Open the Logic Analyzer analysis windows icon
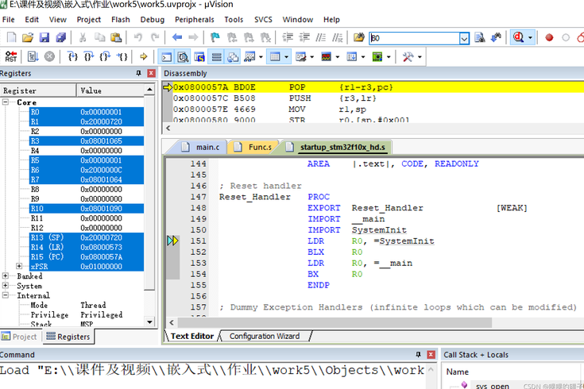584x389 pixels. (326, 57)
